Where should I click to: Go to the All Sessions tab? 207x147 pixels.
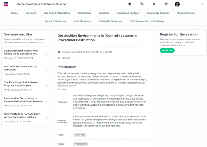click(x=84, y=13)
